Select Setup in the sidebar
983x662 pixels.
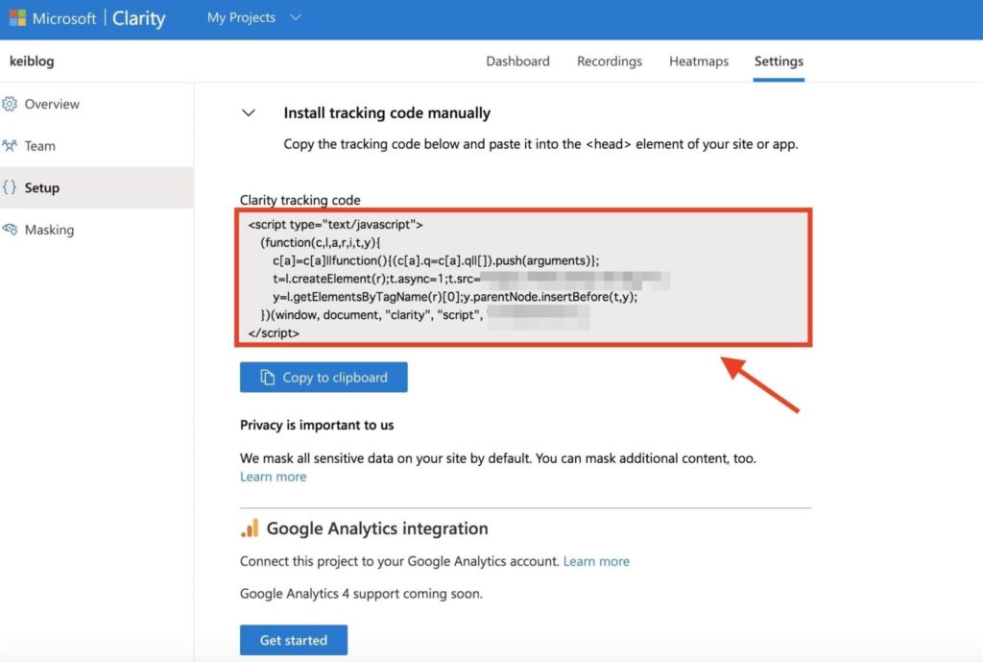pyautogui.click(x=97, y=187)
